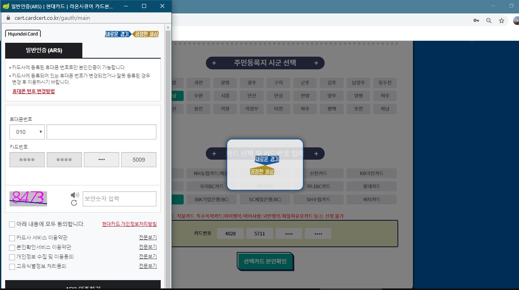Open 휴대폰 번호 변경방법 link
Image resolution: width=519 pixels, height=290 pixels.
[x=34, y=91]
